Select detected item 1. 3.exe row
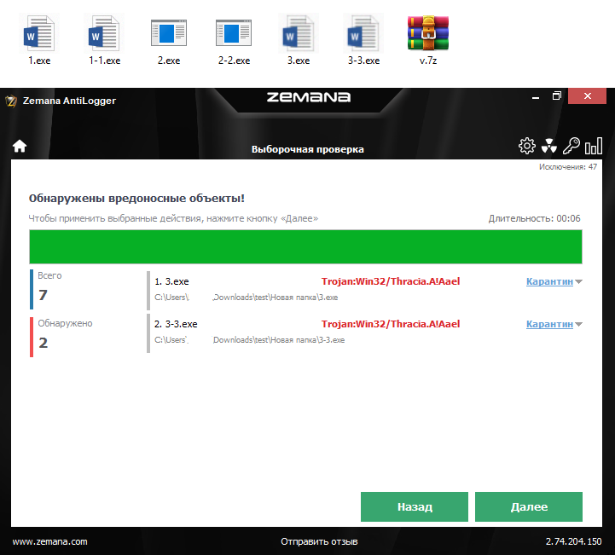Viewport: 615px width, 555px height. 365,289
